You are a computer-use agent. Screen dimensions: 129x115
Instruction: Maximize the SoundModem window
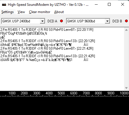click(109, 4)
